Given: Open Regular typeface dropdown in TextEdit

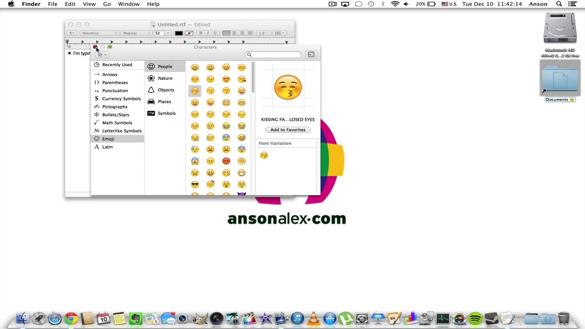Looking at the screenshot, I should (136, 33).
